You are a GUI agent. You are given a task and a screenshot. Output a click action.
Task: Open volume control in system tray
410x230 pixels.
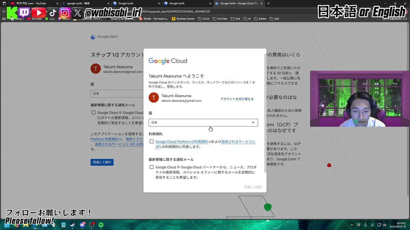(x=384, y=225)
